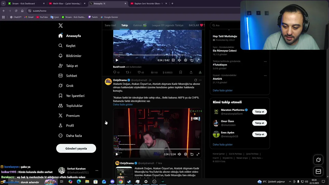
Task: Open picture-in-picture on the OnlyDrama video
Action: click(x=192, y=154)
